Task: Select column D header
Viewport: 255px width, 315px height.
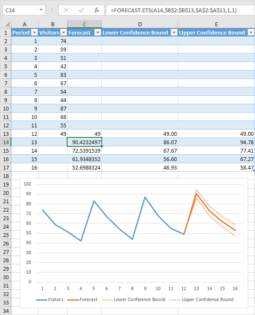Action: click(x=140, y=24)
